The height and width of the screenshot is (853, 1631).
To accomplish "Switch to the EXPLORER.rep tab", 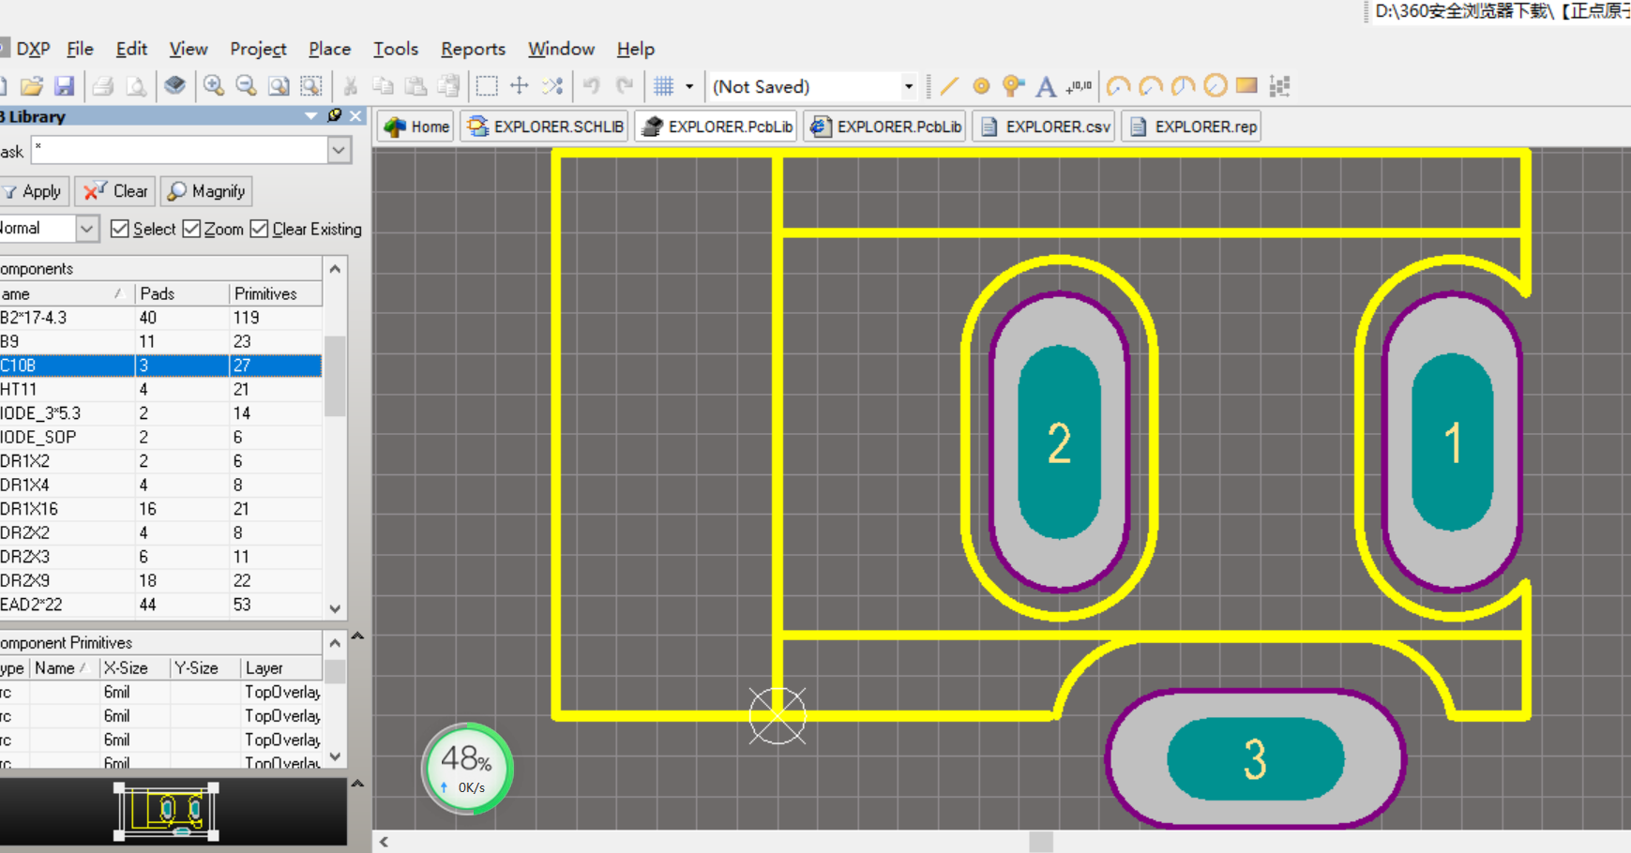I will (x=1192, y=127).
